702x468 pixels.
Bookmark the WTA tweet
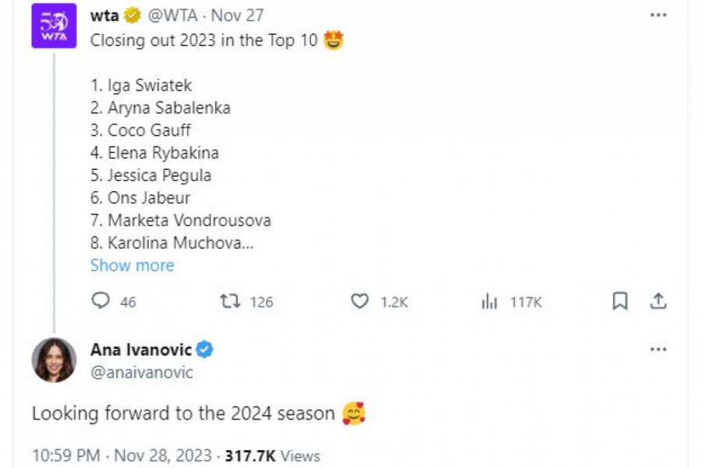click(620, 301)
